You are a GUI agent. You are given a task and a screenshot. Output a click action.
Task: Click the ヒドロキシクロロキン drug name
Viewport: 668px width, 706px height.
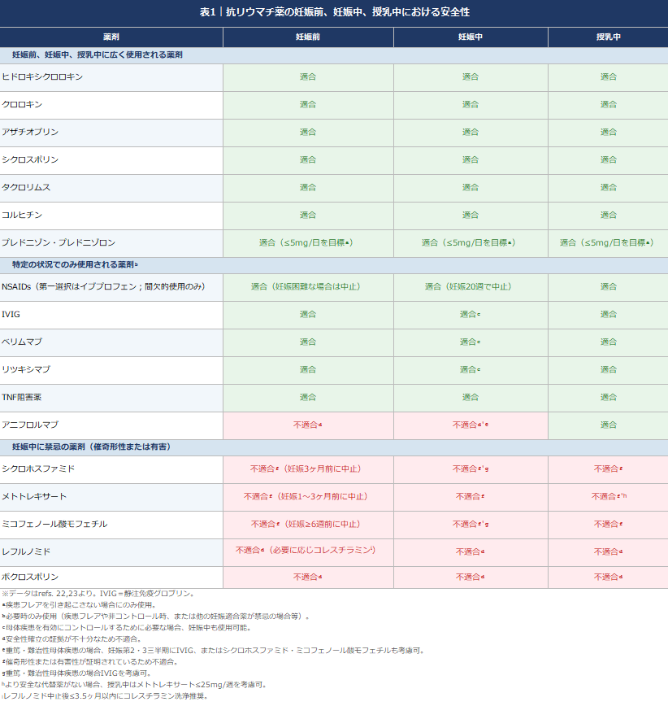pyautogui.click(x=42, y=77)
